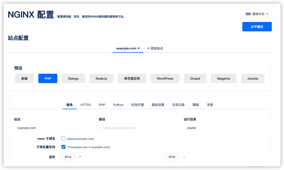Uncheck the 子域名重定向 checkbox

63,147
